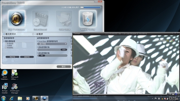Open the Boingo Installer desktop icon

tap(5, 88)
